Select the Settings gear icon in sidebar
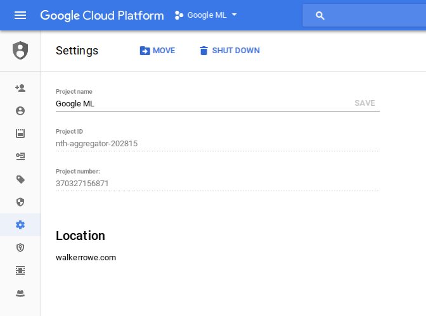The image size is (426, 316). click(x=20, y=225)
